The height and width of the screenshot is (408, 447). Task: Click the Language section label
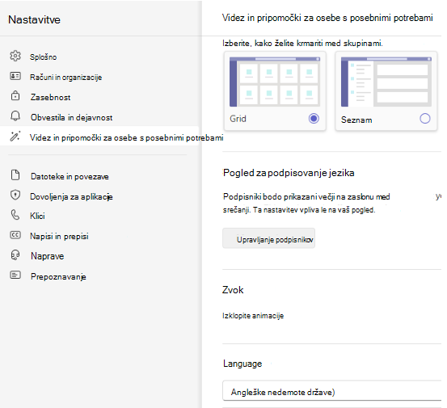(x=242, y=364)
